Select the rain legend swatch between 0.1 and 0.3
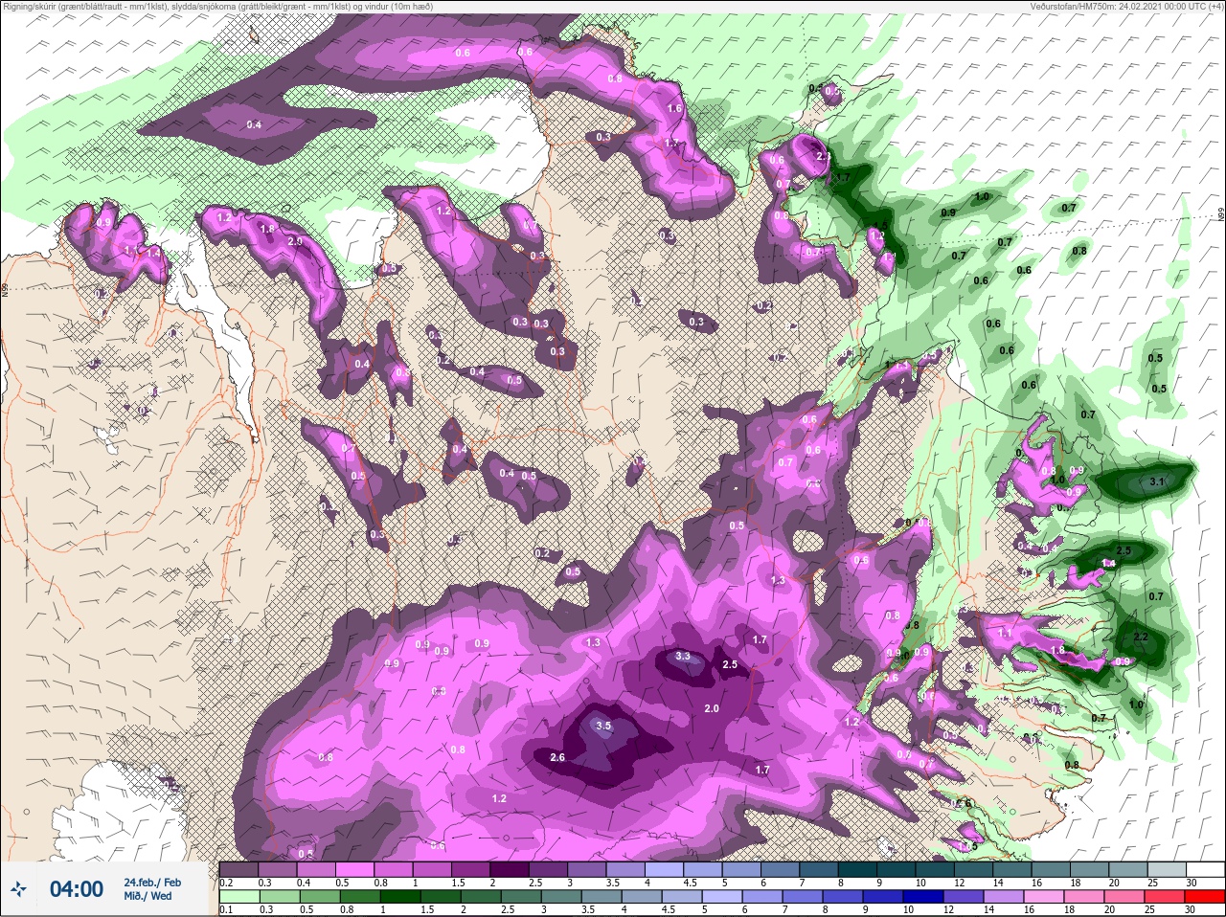The height and width of the screenshot is (917, 1226). pyautogui.click(x=238, y=896)
